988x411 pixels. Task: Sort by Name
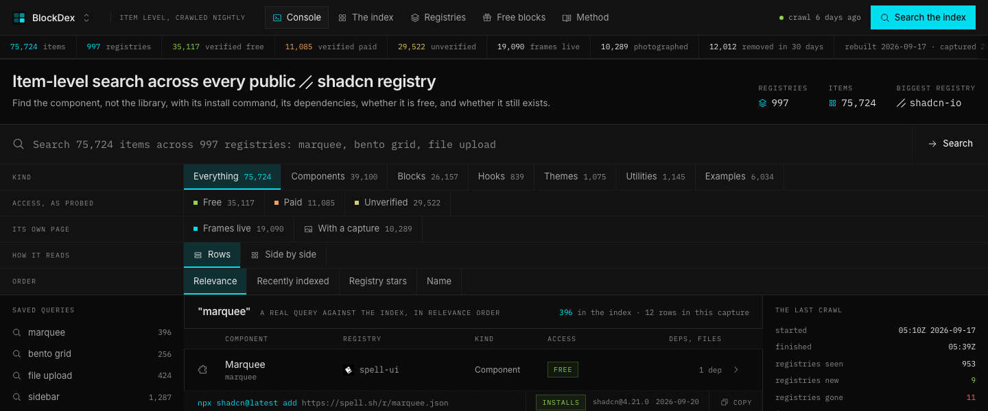tap(439, 281)
